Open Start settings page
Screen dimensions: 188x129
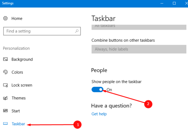[16, 111]
